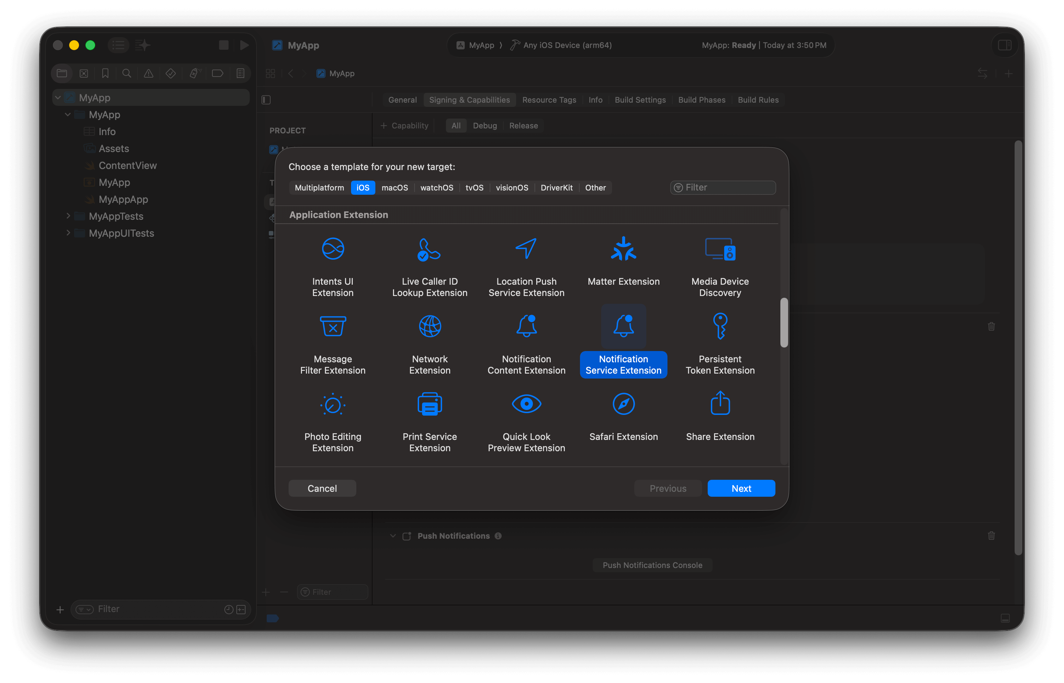Select the Matter Extension template
Image resolution: width=1064 pixels, height=683 pixels.
click(x=623, y=262)
